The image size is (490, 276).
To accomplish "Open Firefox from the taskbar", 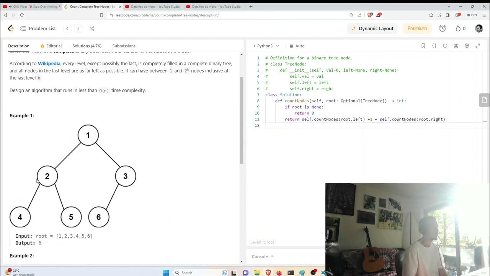I will tap(279, 273).
